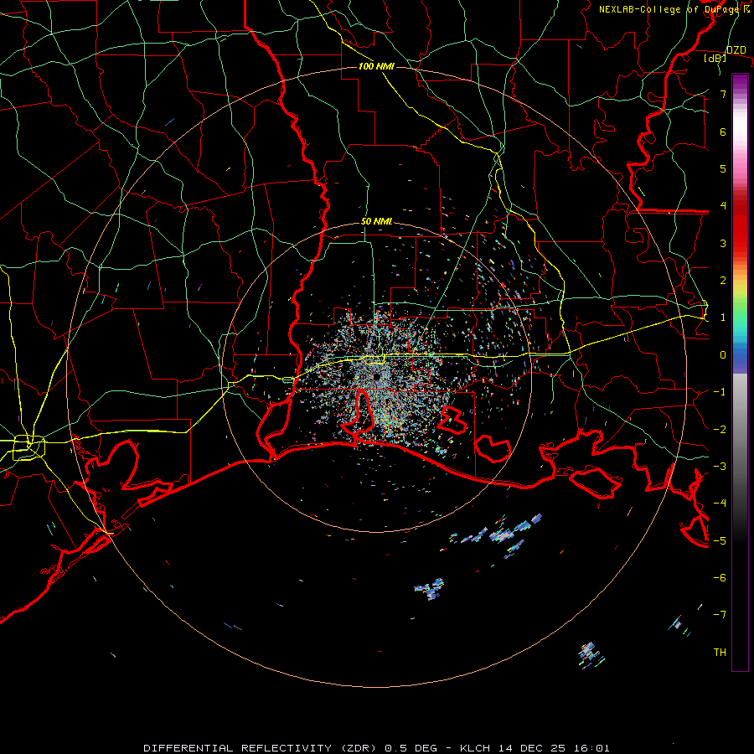Select the scale value -6
The image size is (754, 754).
pos(720,578)
